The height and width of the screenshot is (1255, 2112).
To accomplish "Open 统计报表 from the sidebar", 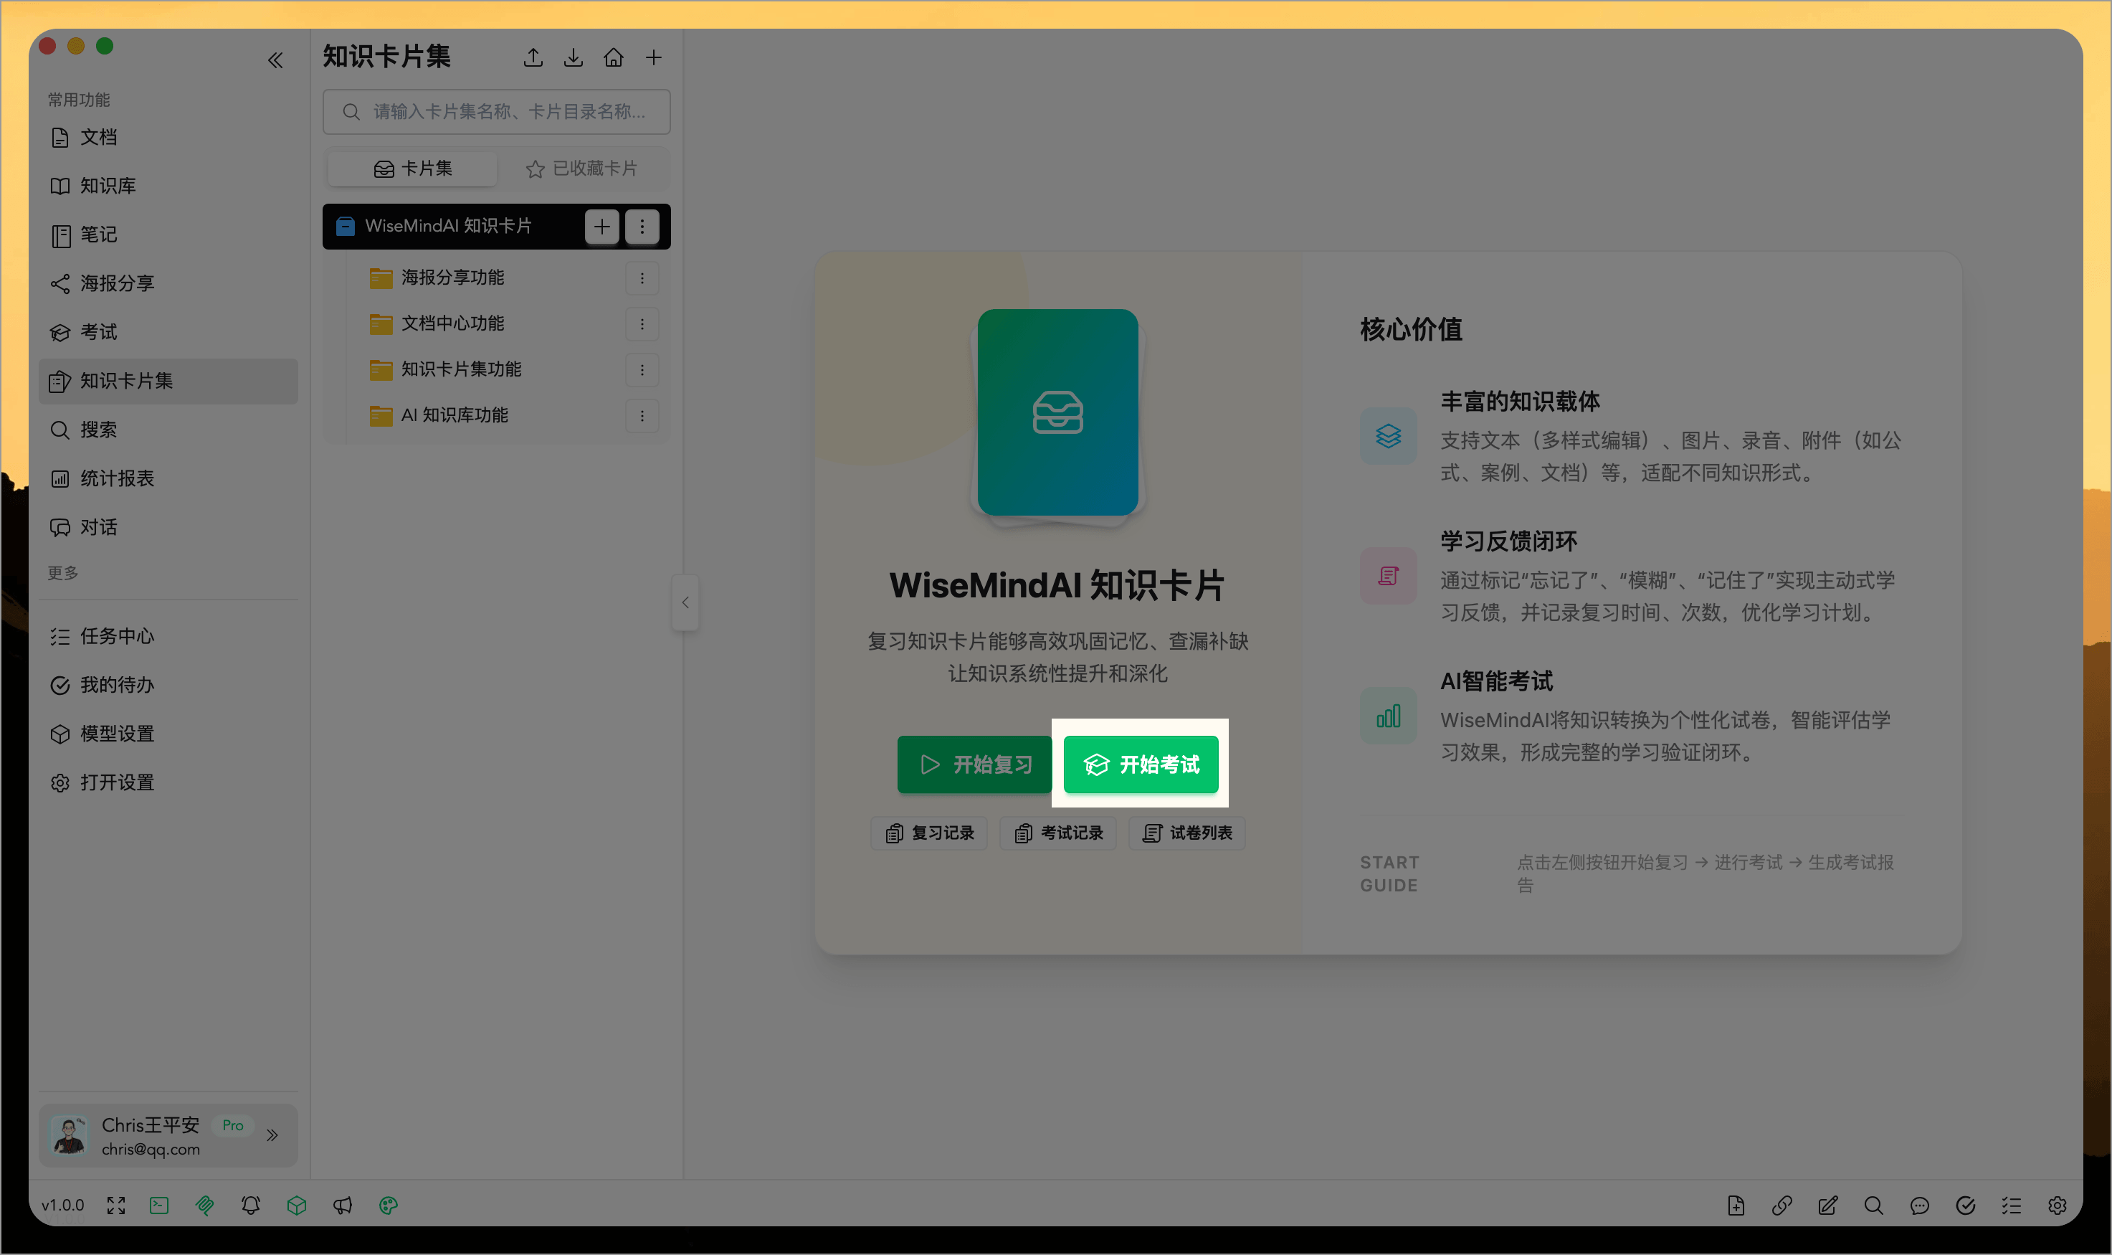I will [x=118, y=478].
